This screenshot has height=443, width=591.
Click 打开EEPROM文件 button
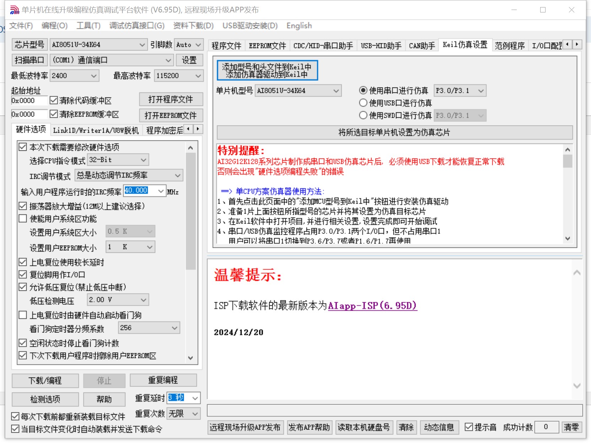171,115
